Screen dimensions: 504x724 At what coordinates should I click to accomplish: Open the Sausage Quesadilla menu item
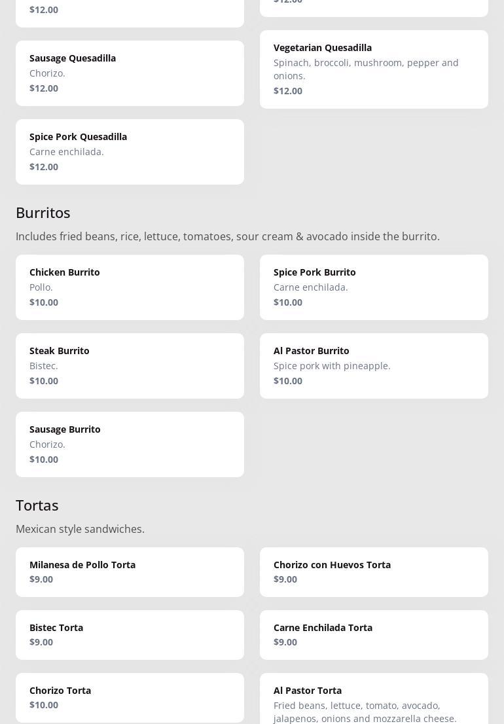click(x=130, y=73)
